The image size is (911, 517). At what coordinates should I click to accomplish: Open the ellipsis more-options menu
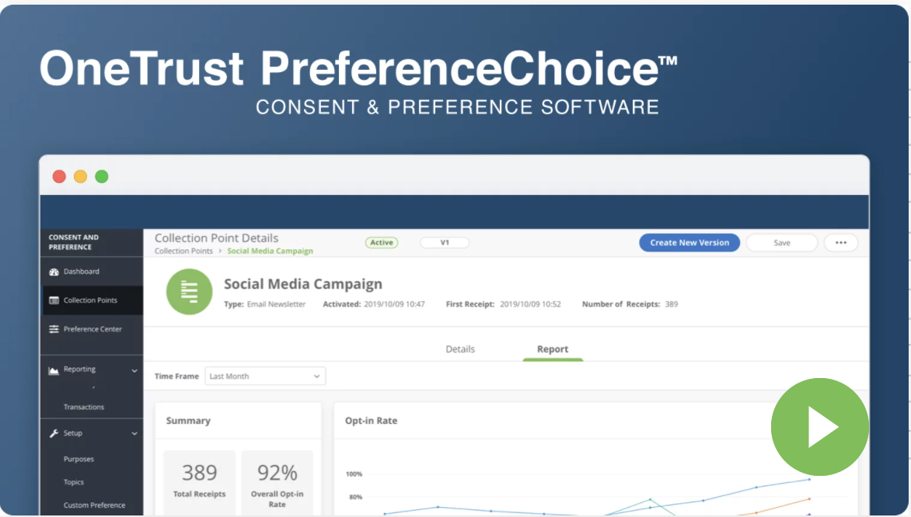point(840,242)
